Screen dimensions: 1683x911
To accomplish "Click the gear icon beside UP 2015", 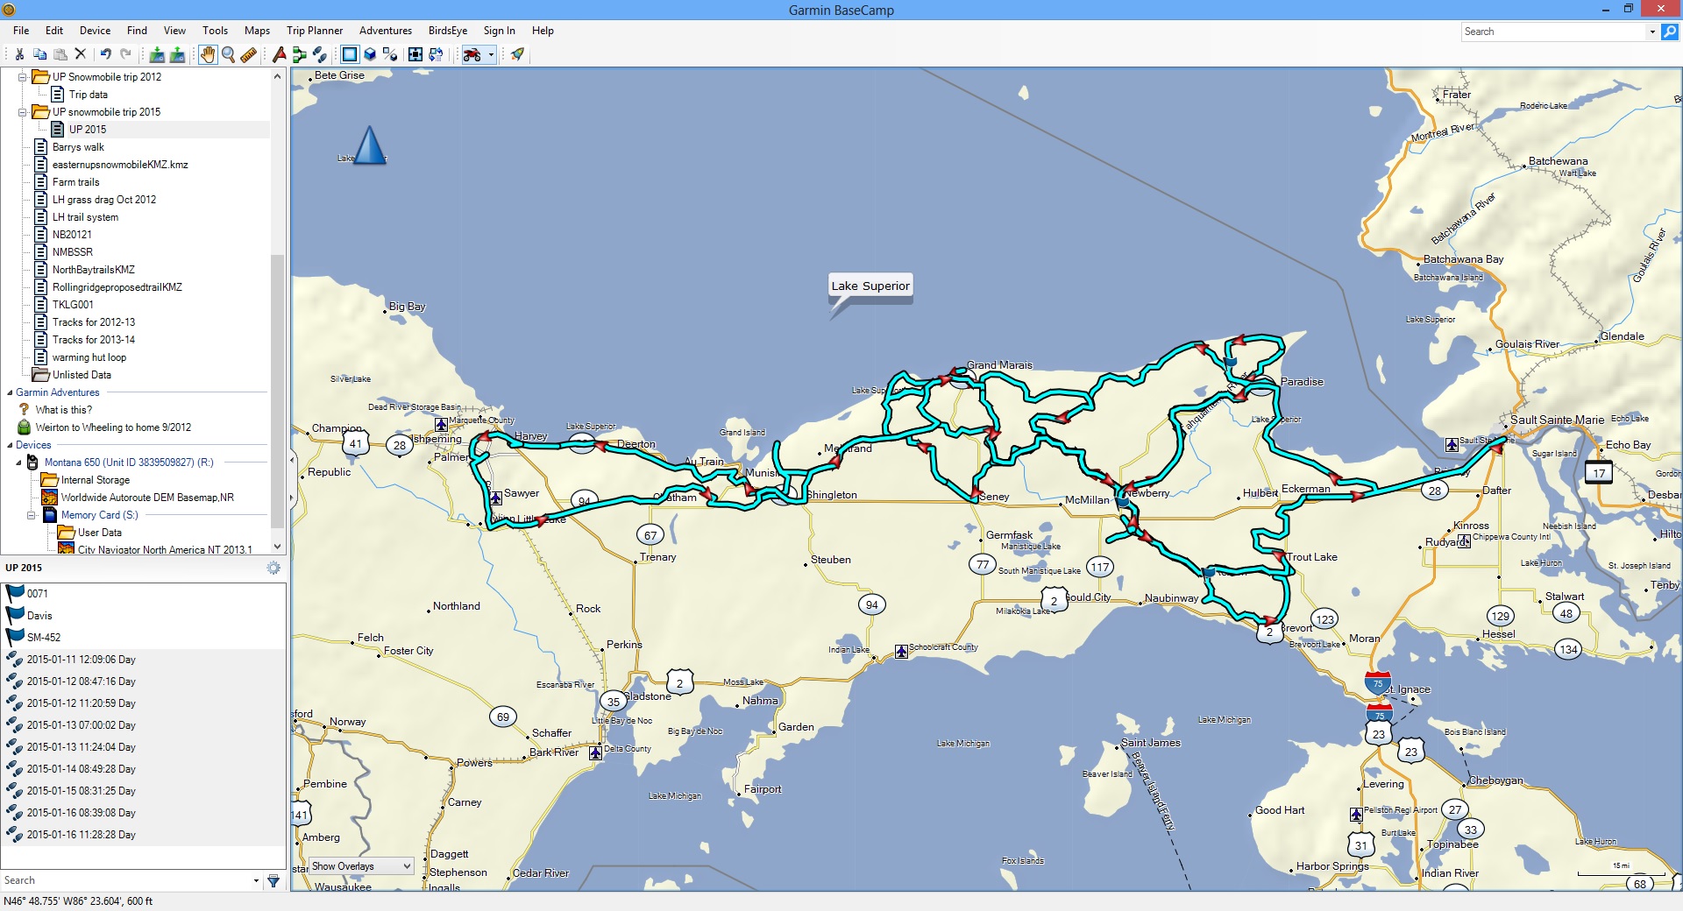I will (x=273, y=568).
